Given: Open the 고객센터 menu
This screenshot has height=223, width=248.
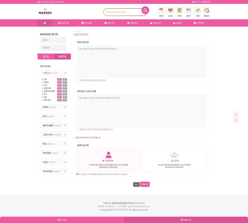Looking at the screenshot, I should [x=199, y=23].
